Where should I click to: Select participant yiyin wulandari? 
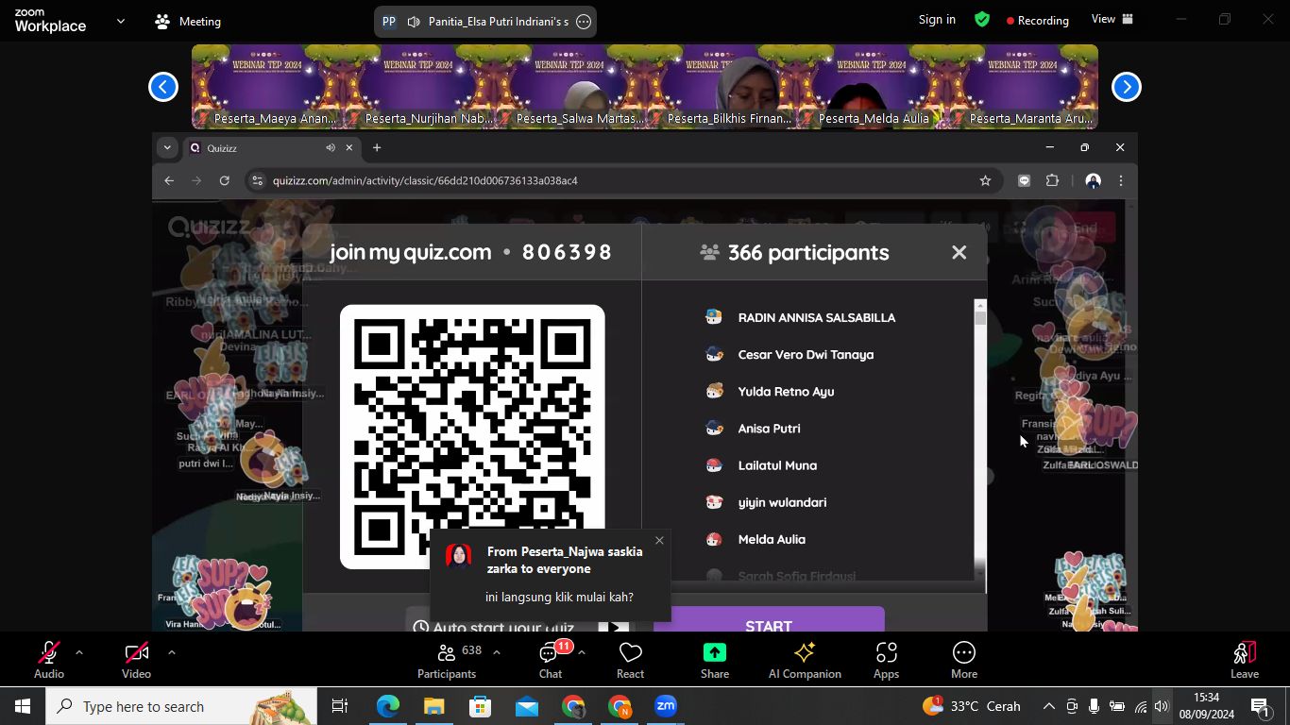pos(782,502)
